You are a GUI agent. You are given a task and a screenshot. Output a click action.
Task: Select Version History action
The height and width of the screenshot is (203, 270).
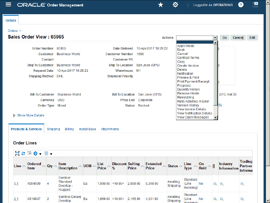click(188, 106)
